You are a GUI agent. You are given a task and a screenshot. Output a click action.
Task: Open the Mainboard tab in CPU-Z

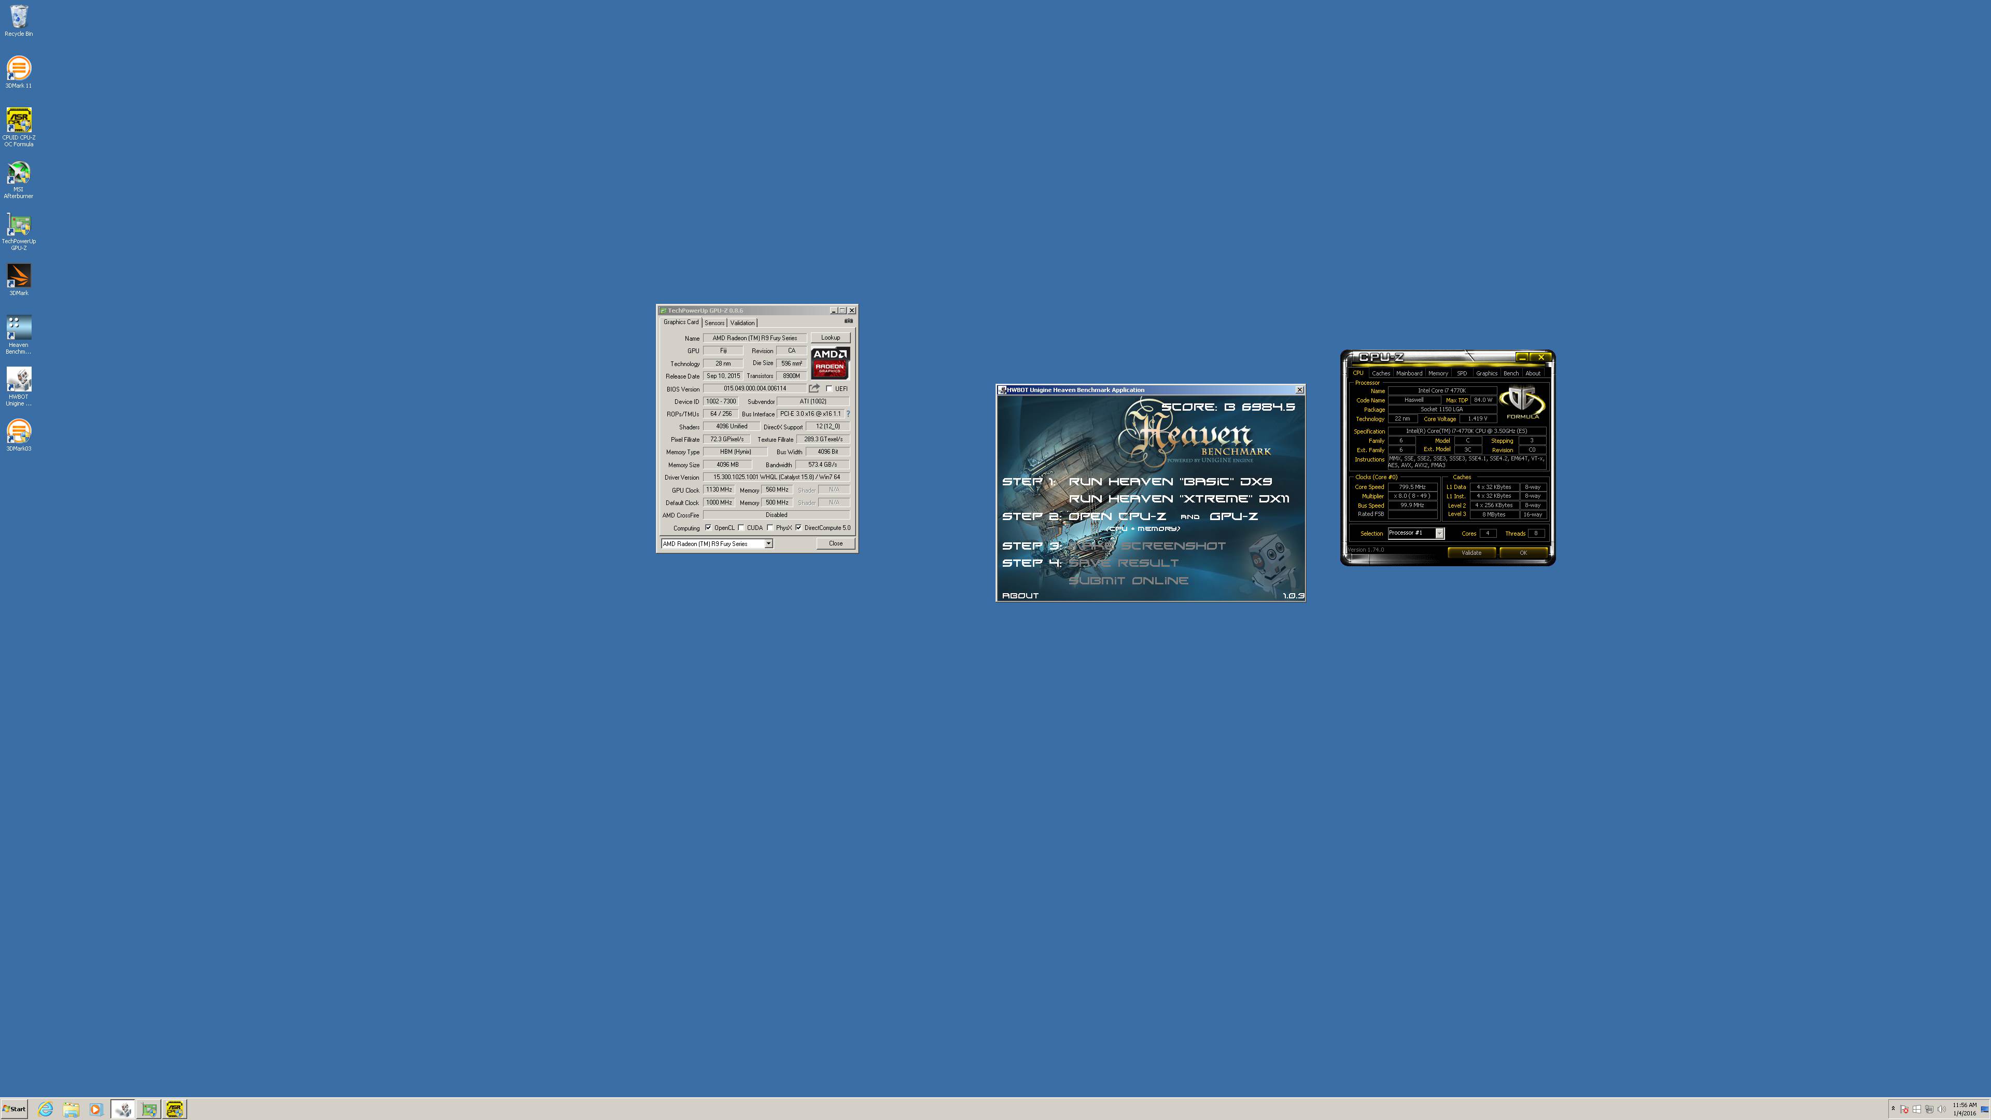[1409, 373]
